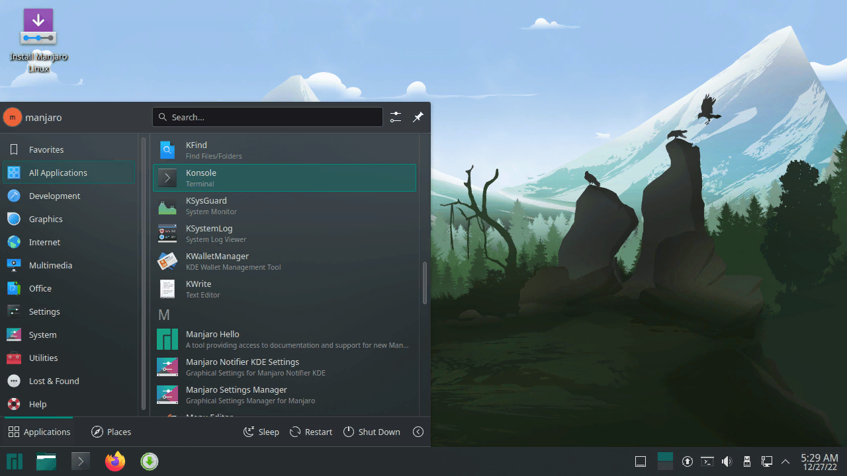This screenshot has height=476, width=847.
Task: Select All Applications category
Action: click(x=69, y=173)
